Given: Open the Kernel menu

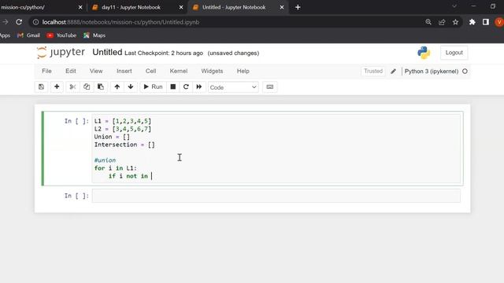Looking at the screenshot, I should pos(179,72).
